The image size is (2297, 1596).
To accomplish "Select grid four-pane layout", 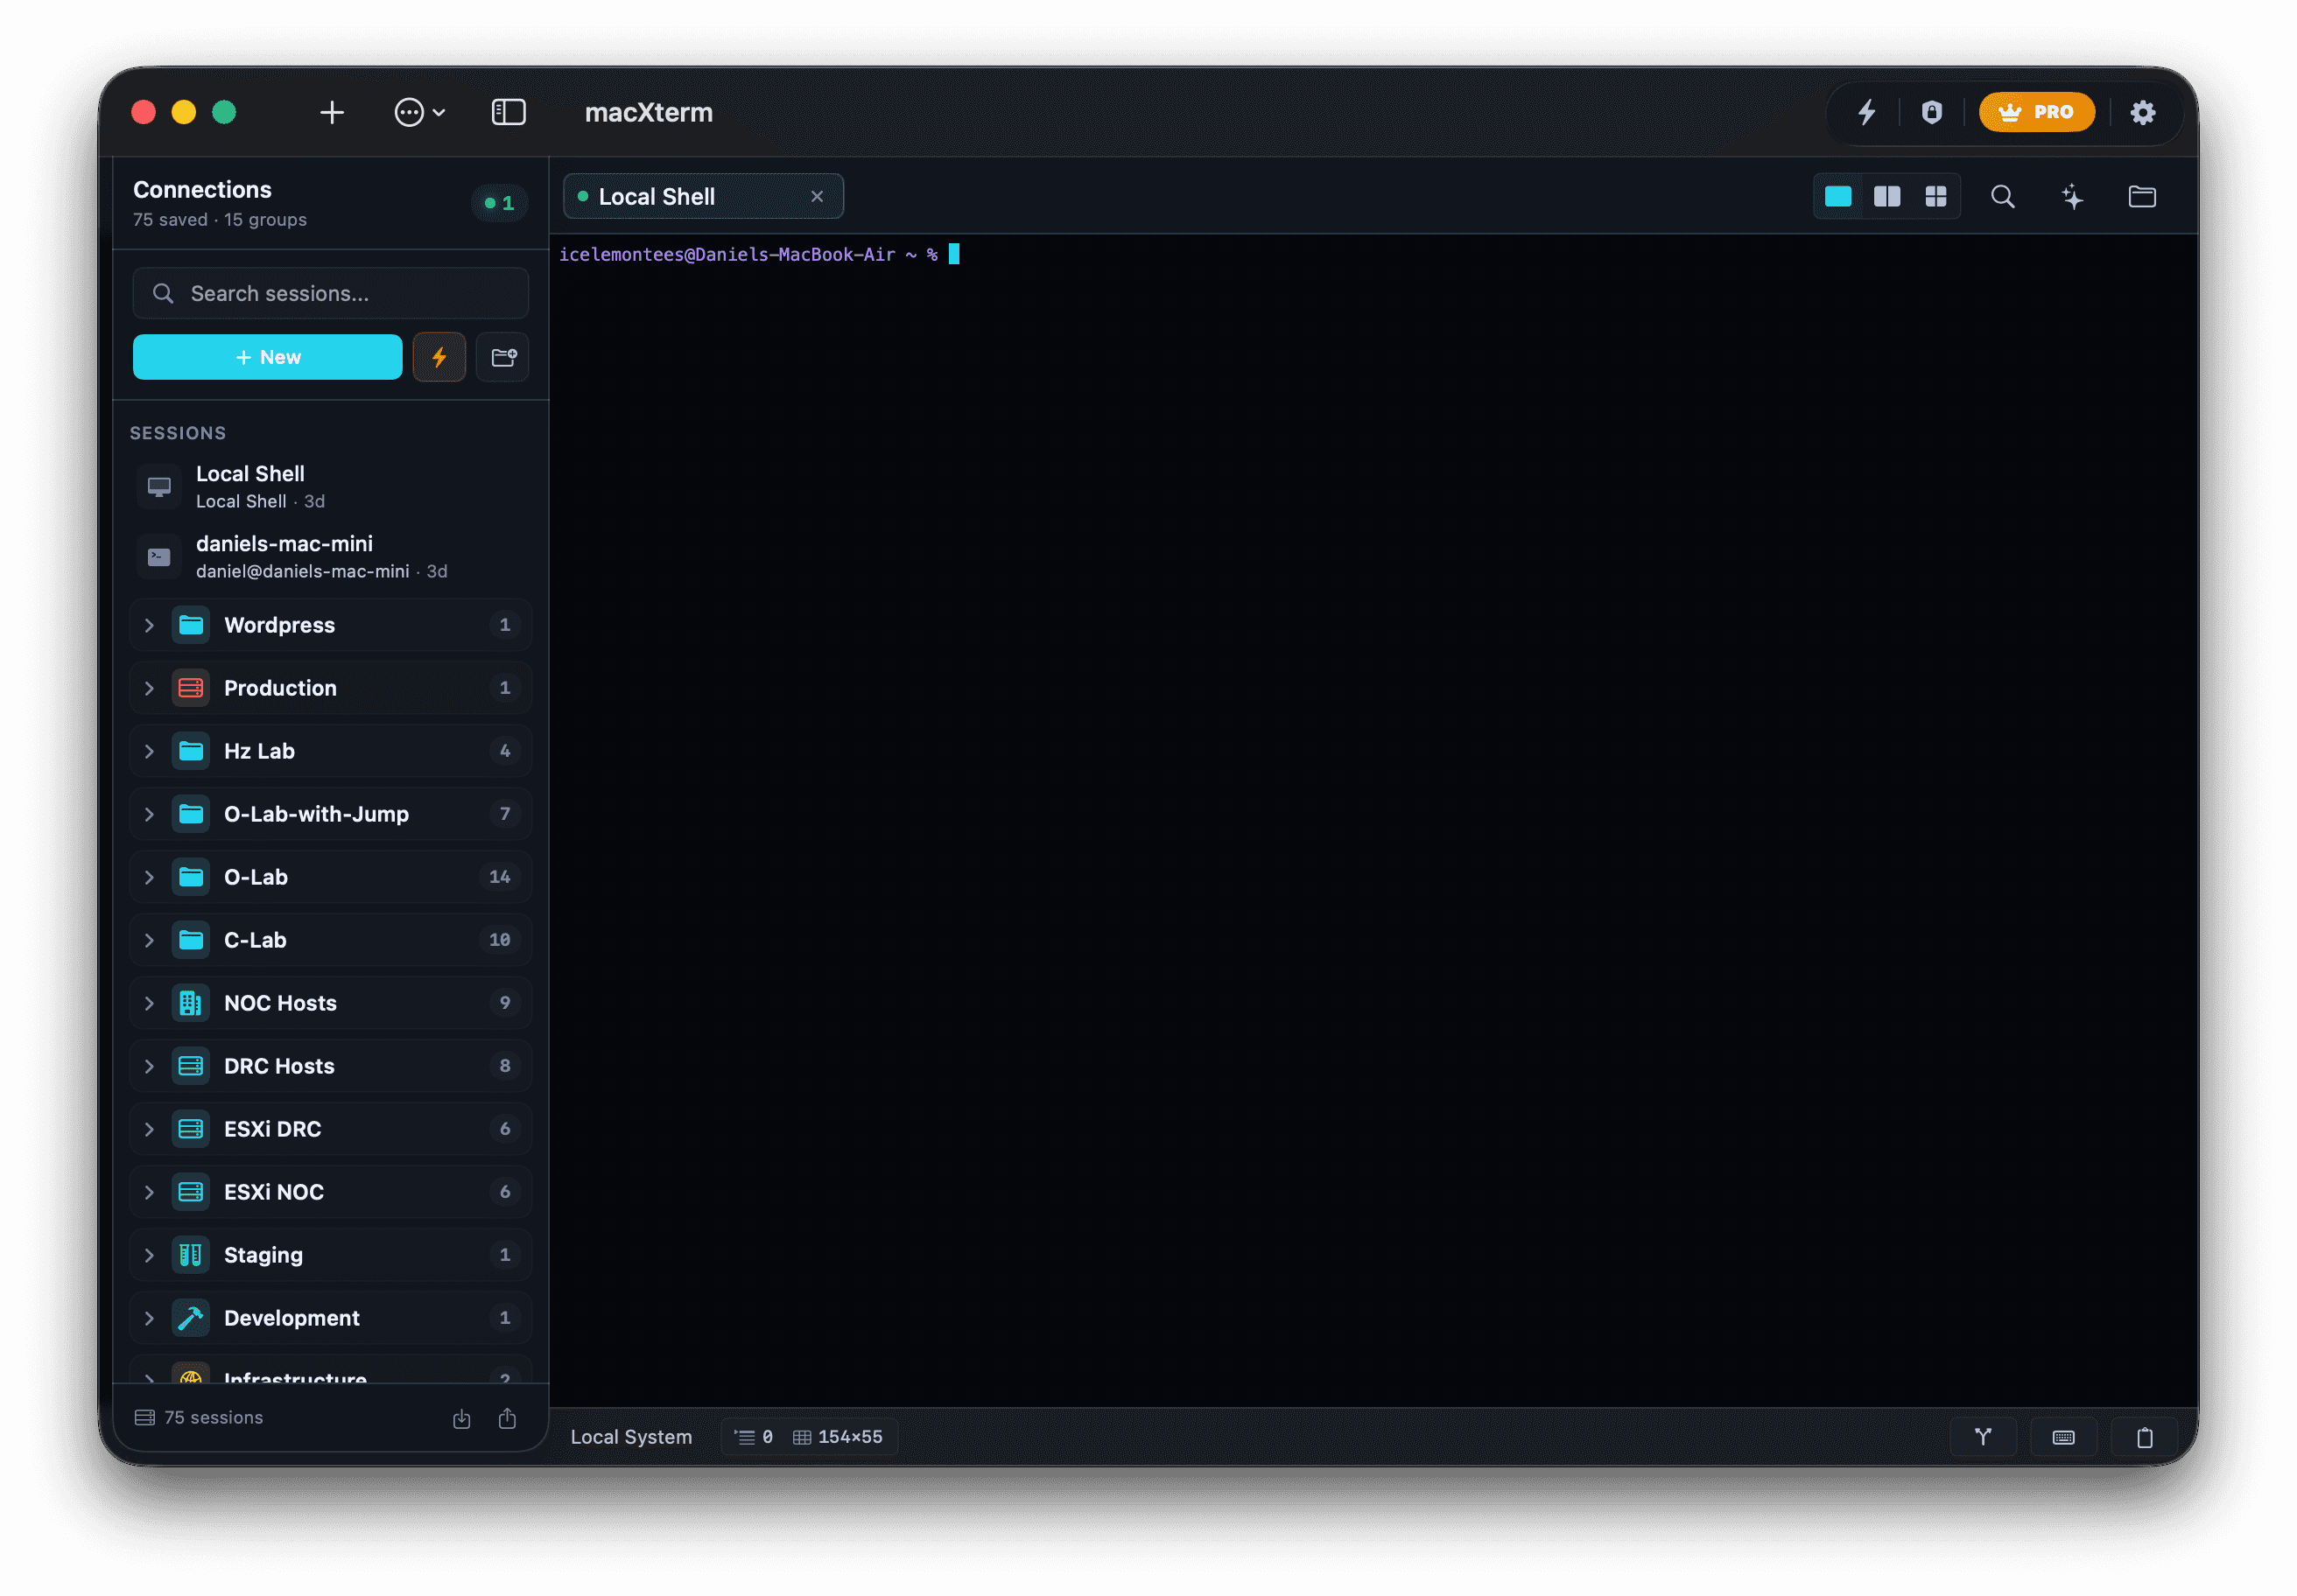I will [1937, 197].
